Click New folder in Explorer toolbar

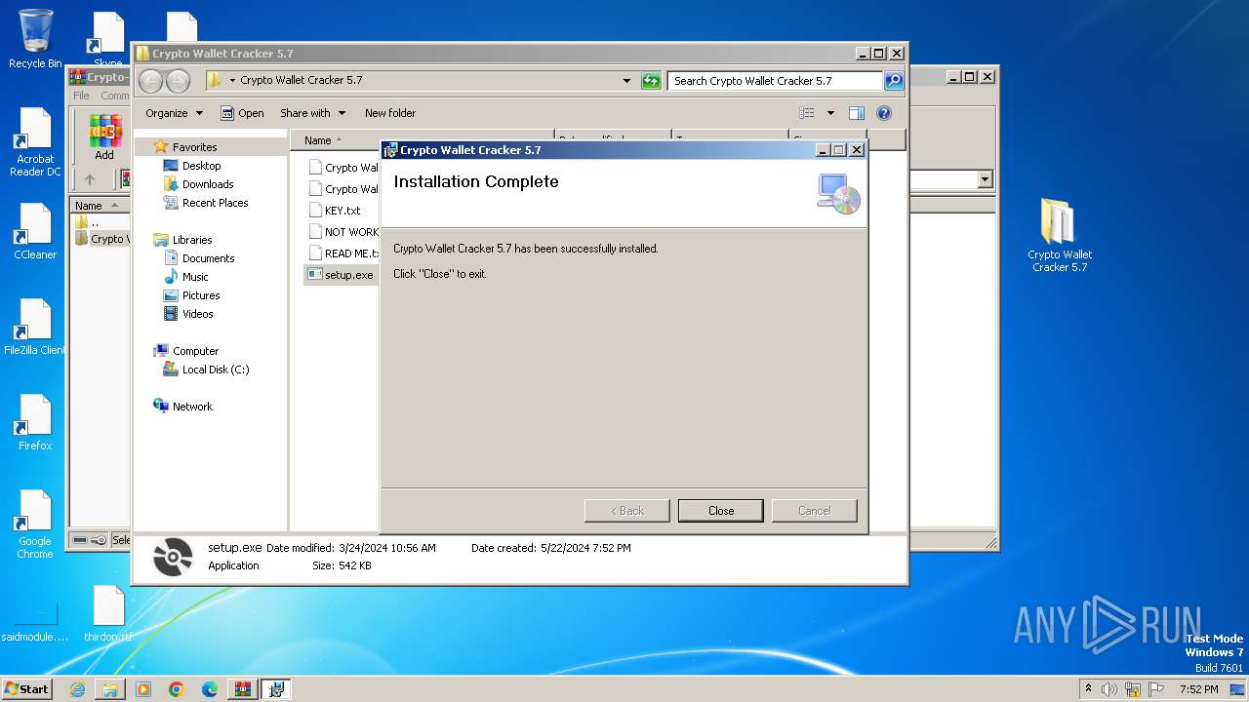390,113
